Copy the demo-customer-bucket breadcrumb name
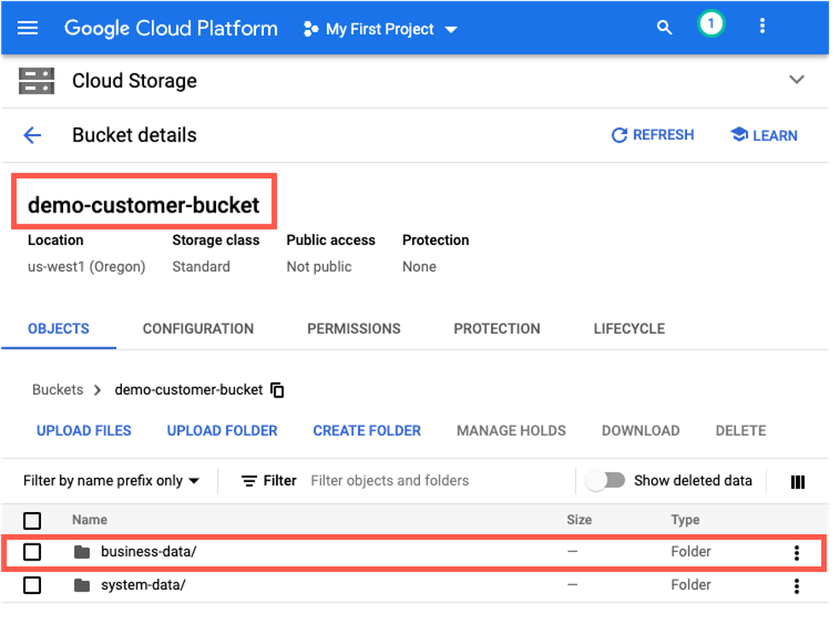The width and height of the screenshot is (834, 634). click(276, 390)
